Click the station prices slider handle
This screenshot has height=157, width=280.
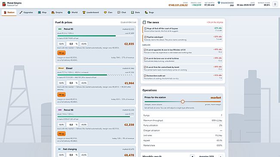click(x=182, y=102)
